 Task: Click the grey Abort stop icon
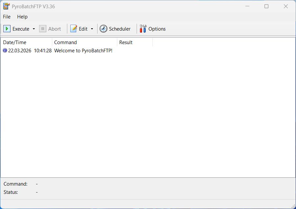[43, 29]
